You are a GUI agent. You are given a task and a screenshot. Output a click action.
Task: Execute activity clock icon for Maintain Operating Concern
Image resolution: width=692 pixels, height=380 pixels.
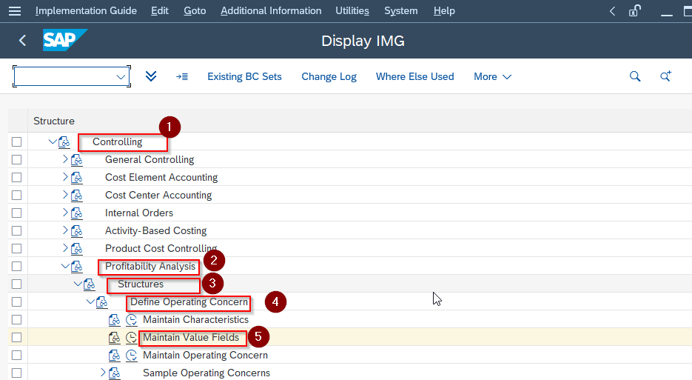coord(131,356)
